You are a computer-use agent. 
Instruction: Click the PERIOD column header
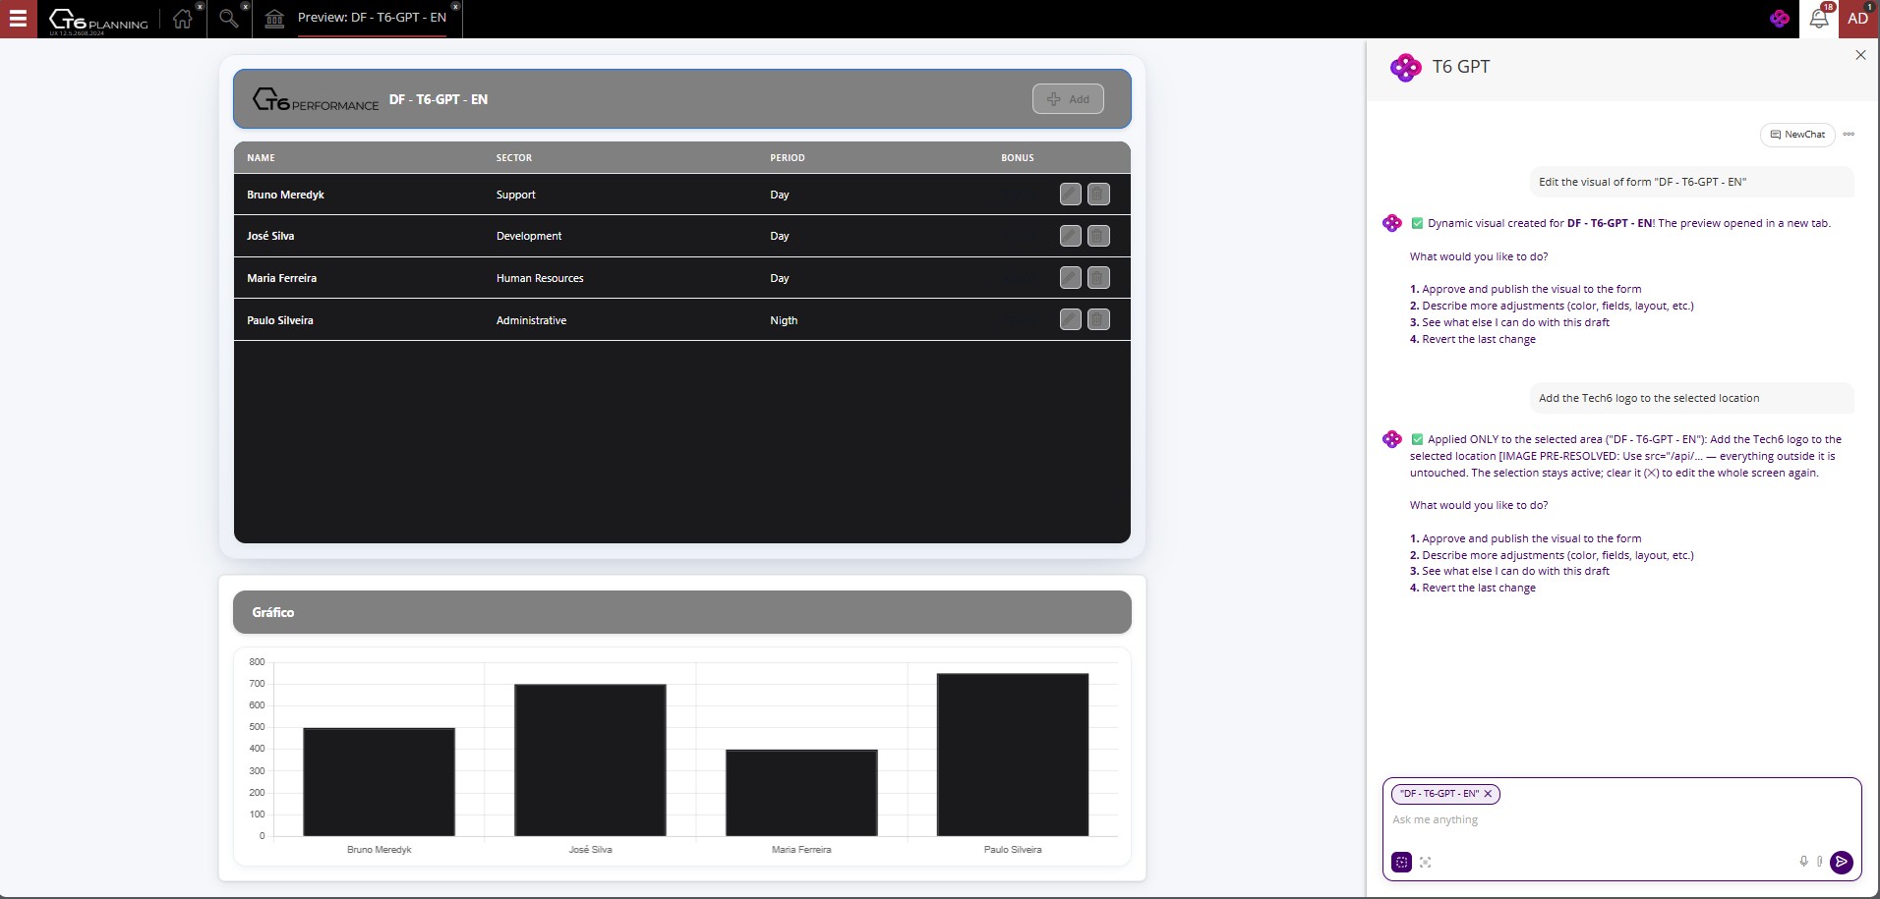coord(788,157)
